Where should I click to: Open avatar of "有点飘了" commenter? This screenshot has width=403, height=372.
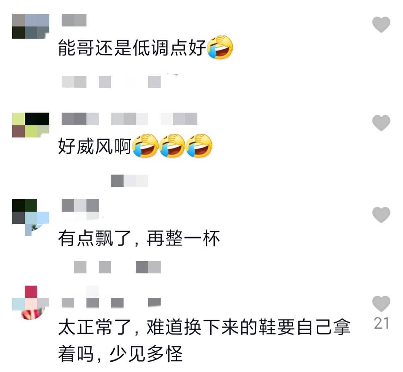31,218
